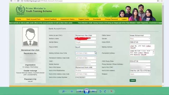Image resolution: width=169 pixels, height=95 pixels.
Task: Delete image with the red X icon
Action: [x=111, y=91]
